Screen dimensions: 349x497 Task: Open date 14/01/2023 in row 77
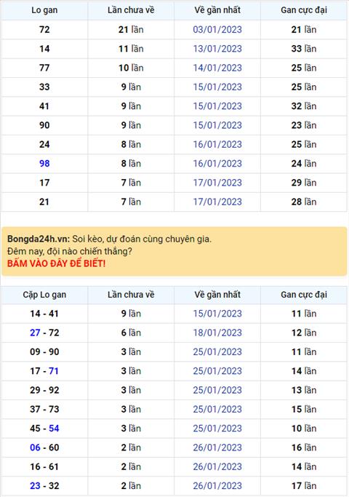(217, 68)
